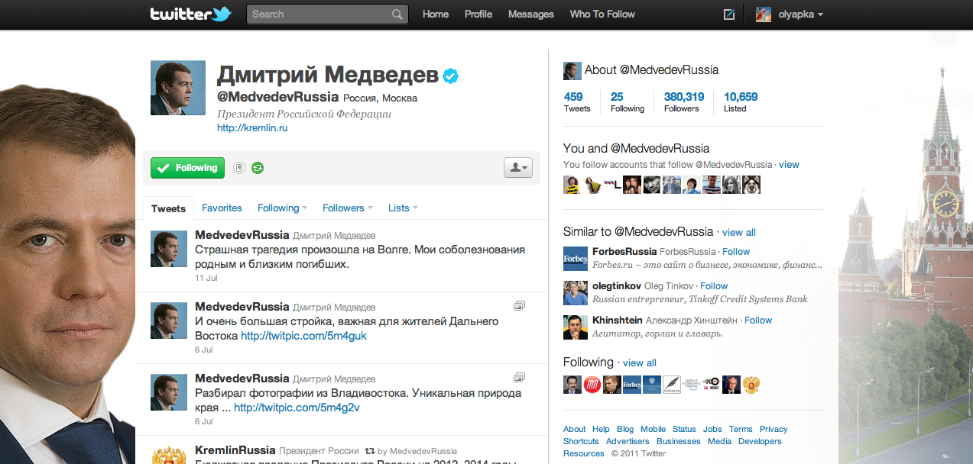This screenshot has width=973, height=464.
Task: Click the accordion player avatar
Action: (x=592, y=185)
